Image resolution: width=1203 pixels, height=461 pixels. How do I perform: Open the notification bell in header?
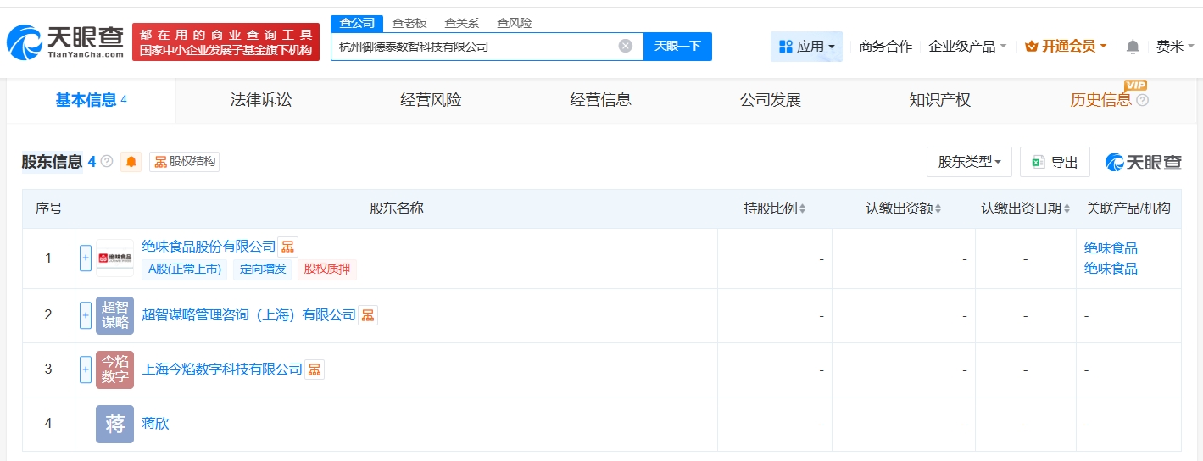tap(1133, 47)
